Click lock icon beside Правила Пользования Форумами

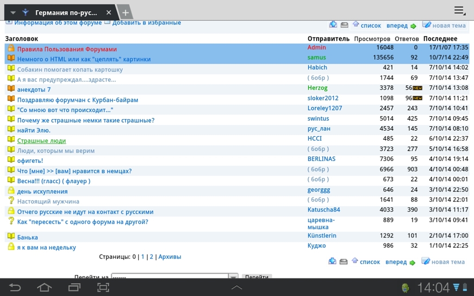(x=11, y=48)
